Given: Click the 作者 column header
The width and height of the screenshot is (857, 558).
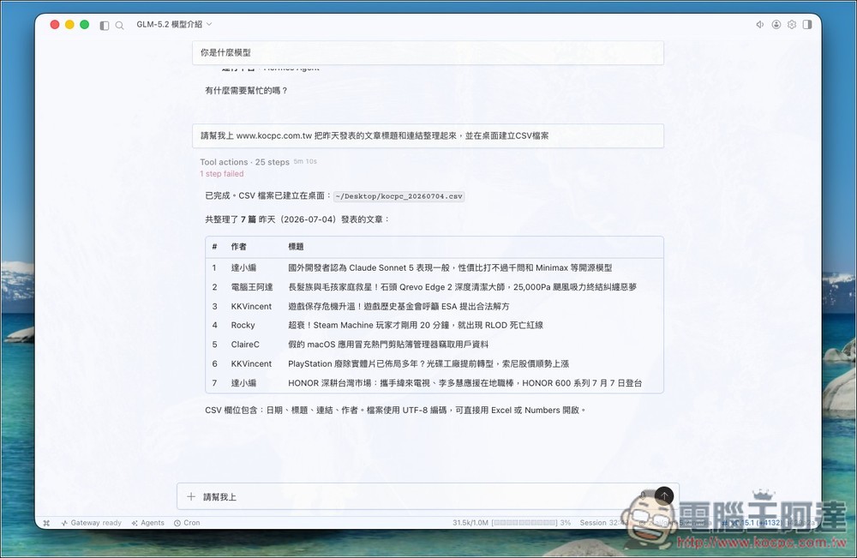Looking at the screenshot, I should [x=239, y=247].
